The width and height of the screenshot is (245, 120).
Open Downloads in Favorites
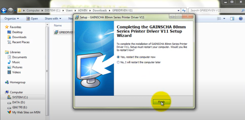(x=17, y=37)
